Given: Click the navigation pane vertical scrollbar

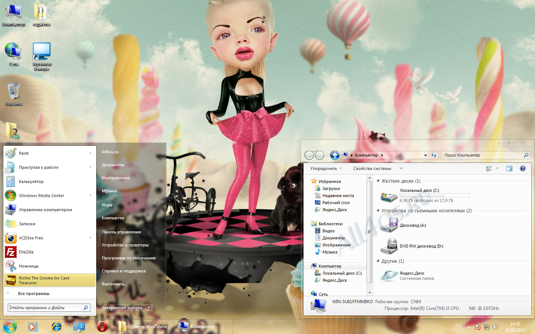Looking at the screenshot, I should tap(369, 232).
